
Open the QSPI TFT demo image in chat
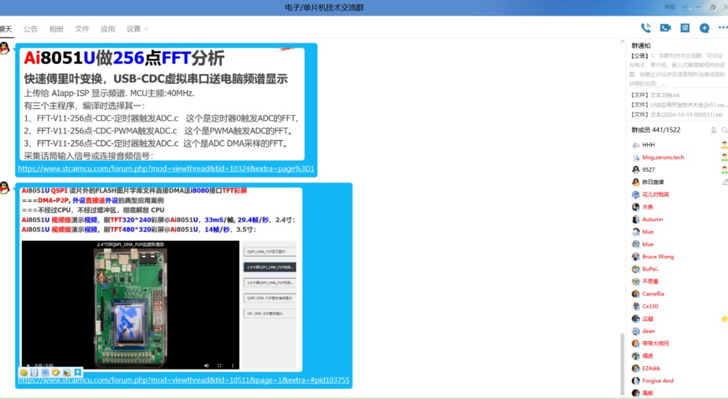click(x=161, y=278)
